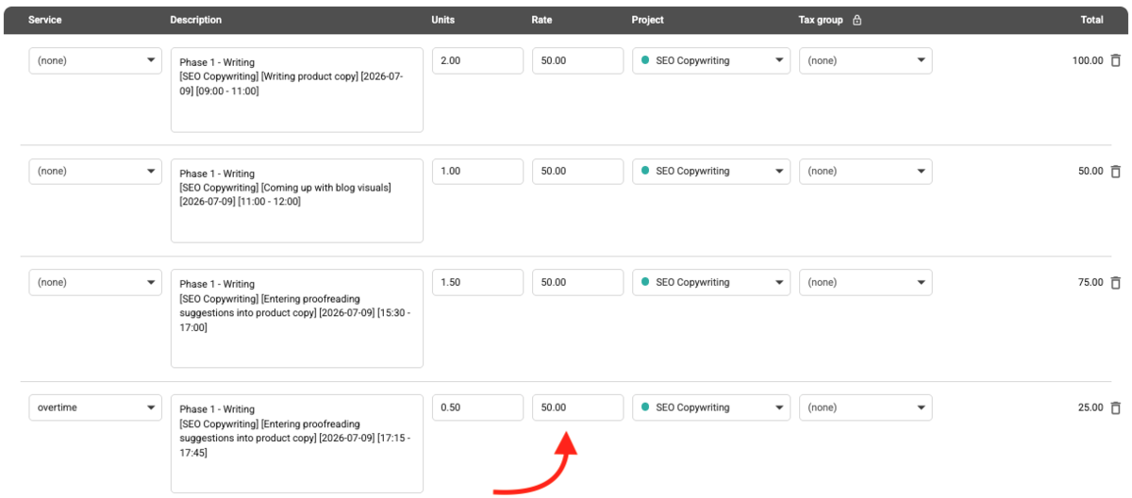
Task: Open Service dropdown in the 1.50 units row
Action: pyautogui.click(x=95, y=282)
